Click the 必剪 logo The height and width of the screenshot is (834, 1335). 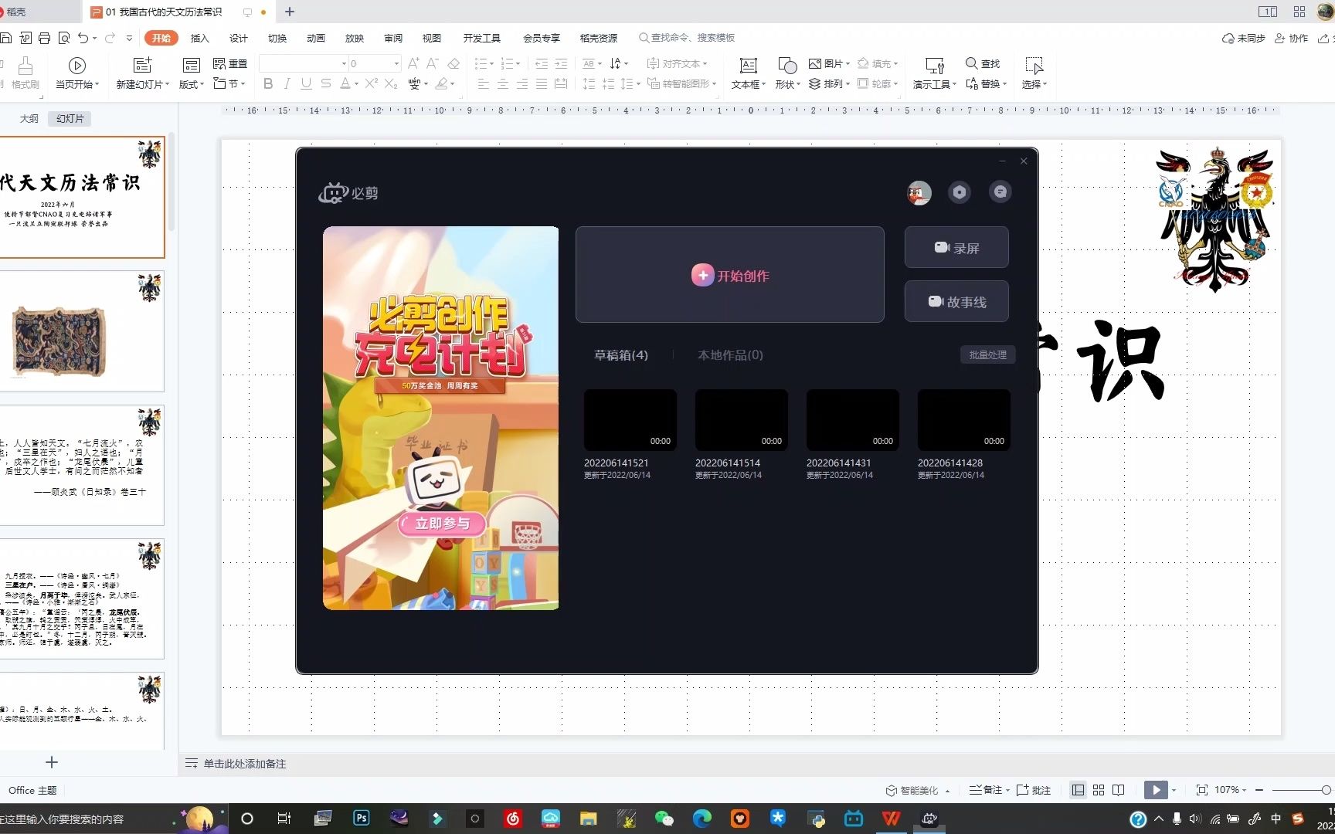tap(348, 193)
